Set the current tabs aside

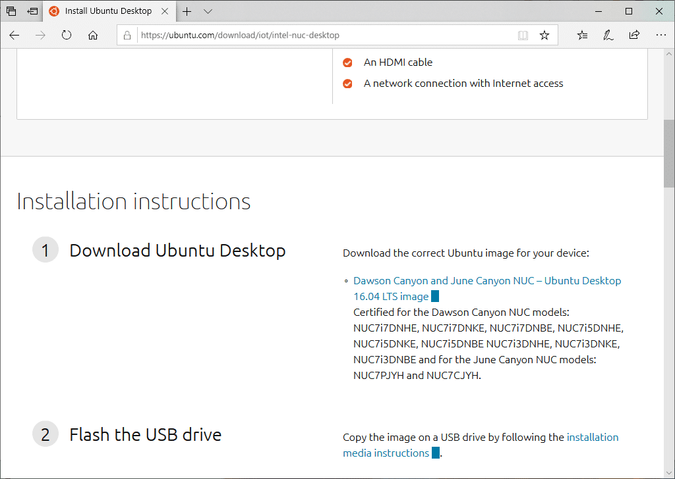click(x=33, y=11)
